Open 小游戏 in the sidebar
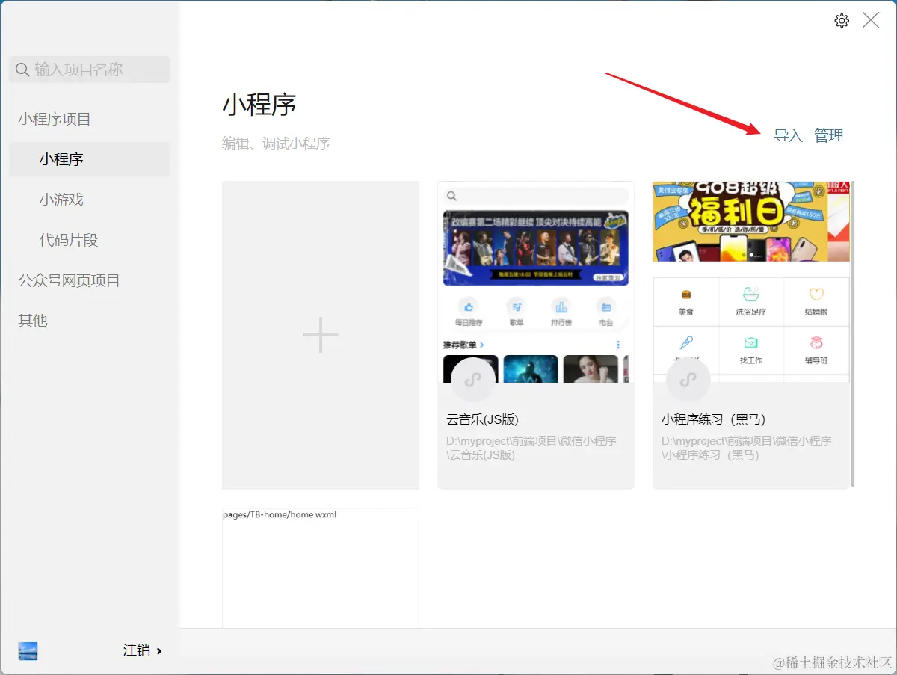This screenshot has width=897, height=675. (x=61, y=200)
